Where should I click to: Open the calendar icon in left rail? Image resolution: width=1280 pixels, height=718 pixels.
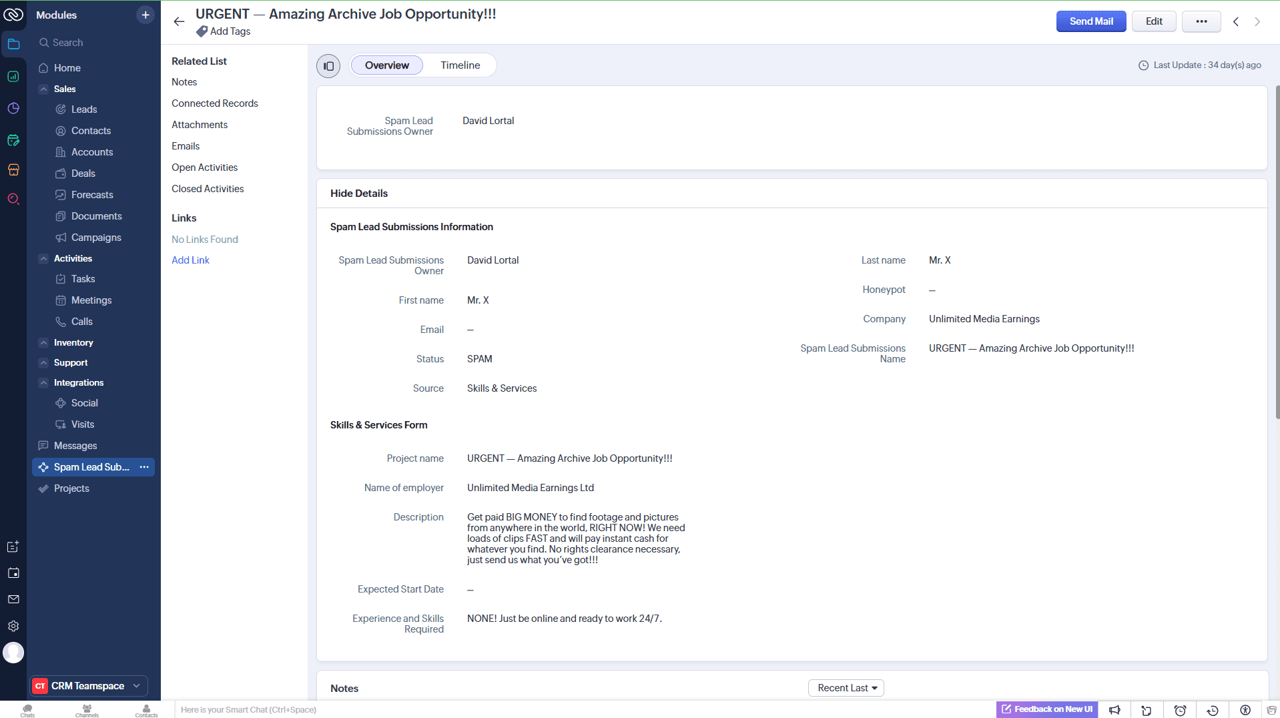tap(13, 573)
